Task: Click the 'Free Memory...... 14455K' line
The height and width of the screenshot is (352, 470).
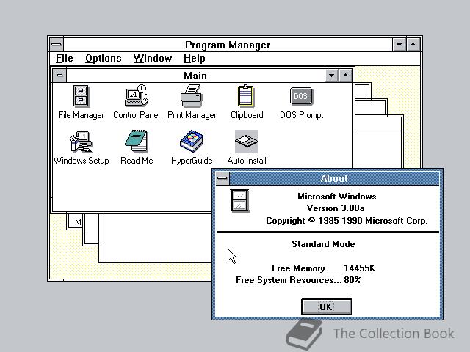Action: pos(323,268)
